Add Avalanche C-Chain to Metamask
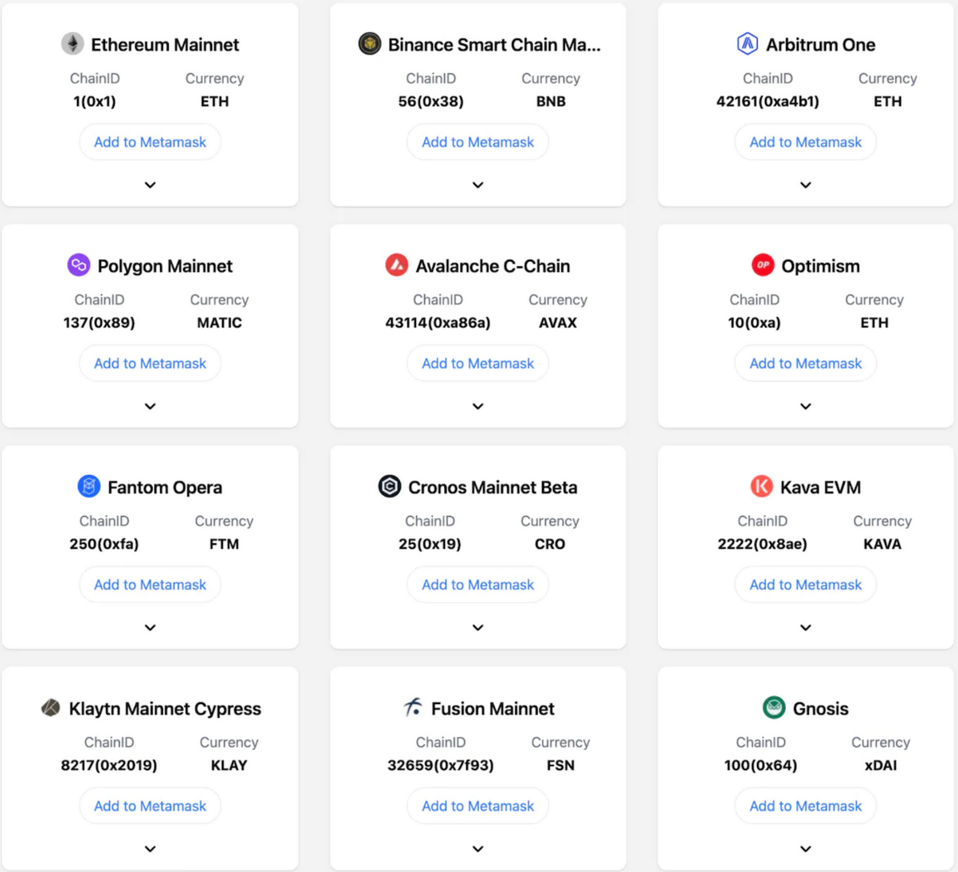The width and height of the screenshot is (958, 872). tap(478, 363)
